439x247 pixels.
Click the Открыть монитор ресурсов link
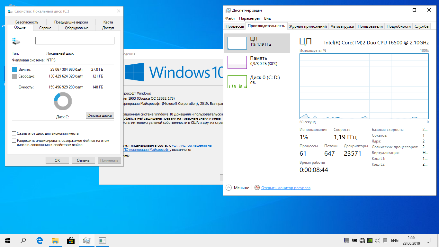pyautogui.click(x=286, y=188)
